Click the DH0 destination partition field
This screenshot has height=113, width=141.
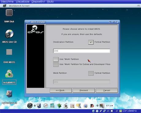tap(82, 51)
